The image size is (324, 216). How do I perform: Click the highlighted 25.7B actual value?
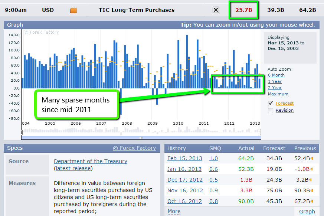[x=244, y=10]
